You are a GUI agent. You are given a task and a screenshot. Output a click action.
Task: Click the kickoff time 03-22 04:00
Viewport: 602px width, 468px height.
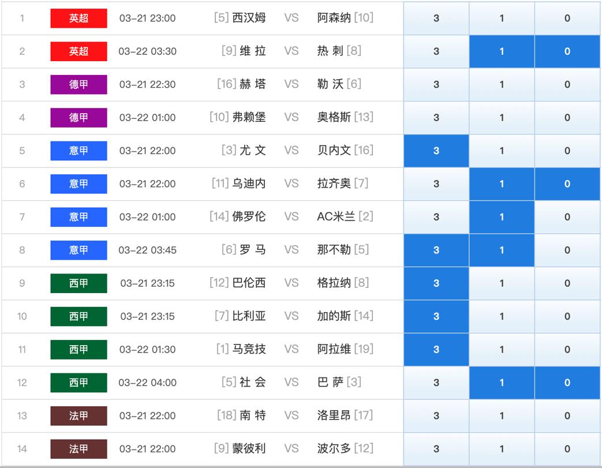coord(147,383)
